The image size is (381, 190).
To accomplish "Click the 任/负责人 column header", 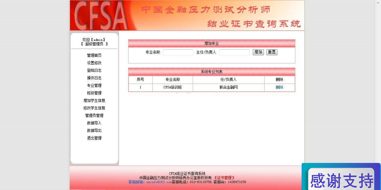I will (228, 79).
